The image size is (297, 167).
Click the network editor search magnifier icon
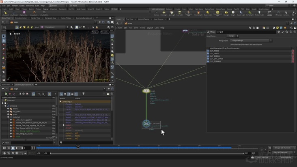pyautogui.click(x=291, y=28)
